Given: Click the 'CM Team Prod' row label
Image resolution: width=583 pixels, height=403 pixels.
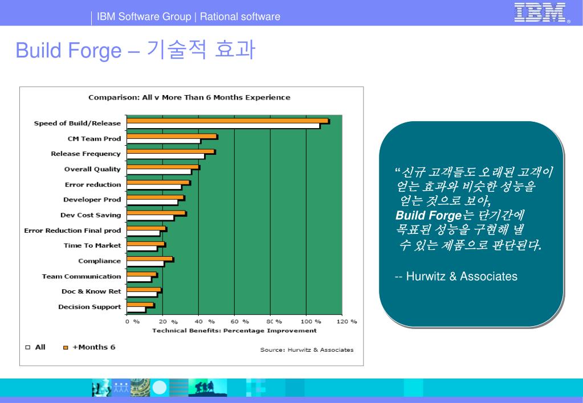Looking at the screenshot, I should [x=95, y=138].
